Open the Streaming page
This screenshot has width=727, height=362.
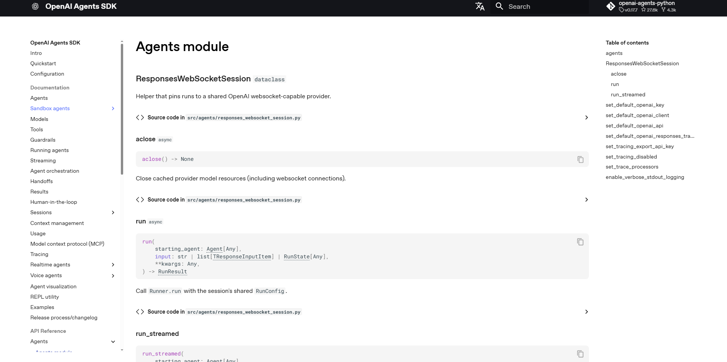(43, 161)
